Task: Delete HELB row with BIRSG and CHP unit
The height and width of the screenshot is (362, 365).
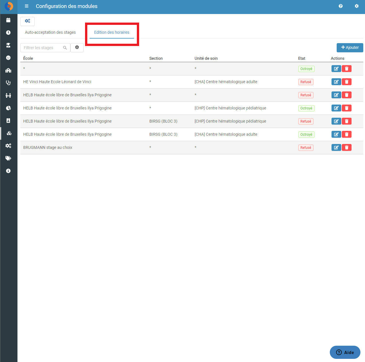Action: point(347,121)
